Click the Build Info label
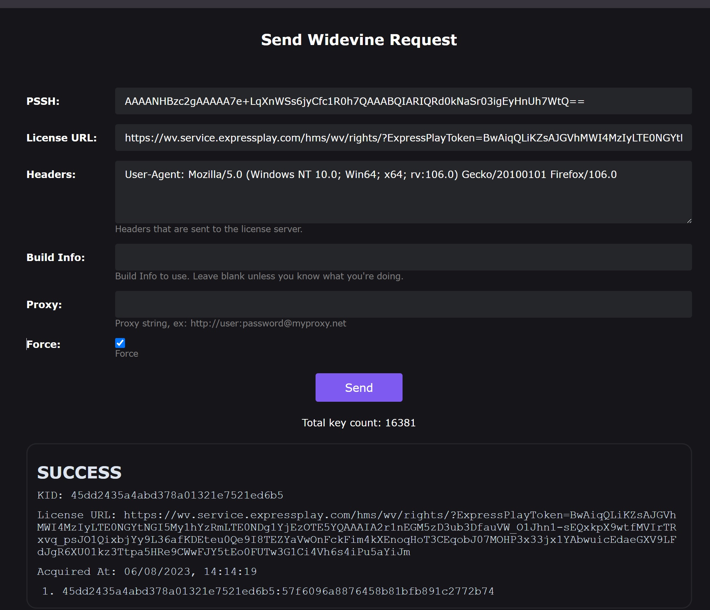Image resolution: width=710 pixels, height=610 pixels. pyautogui.click(x=56, y=258)
